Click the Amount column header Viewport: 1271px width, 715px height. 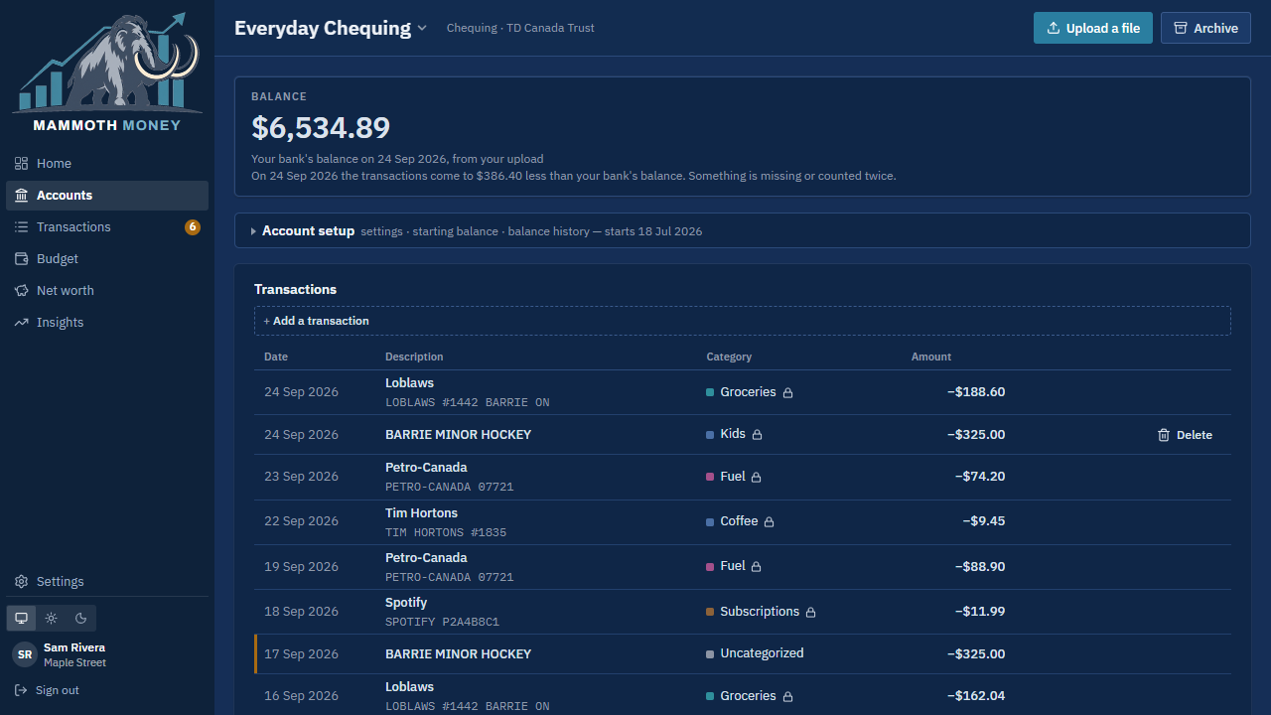pyautogui.click(x=931, y=357)
